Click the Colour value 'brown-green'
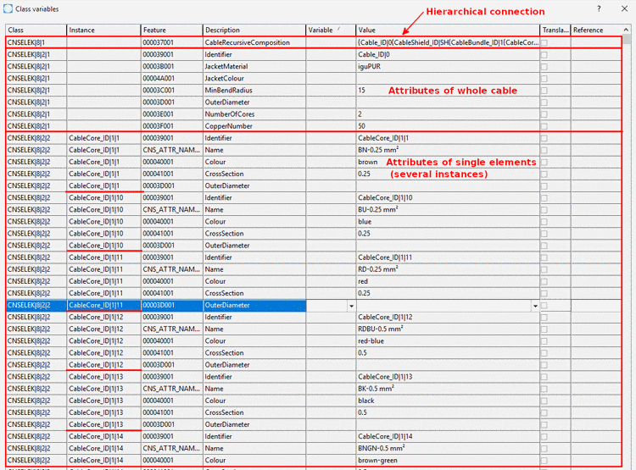The width and height of the screenshot is (636, 470). click(448, 461)
